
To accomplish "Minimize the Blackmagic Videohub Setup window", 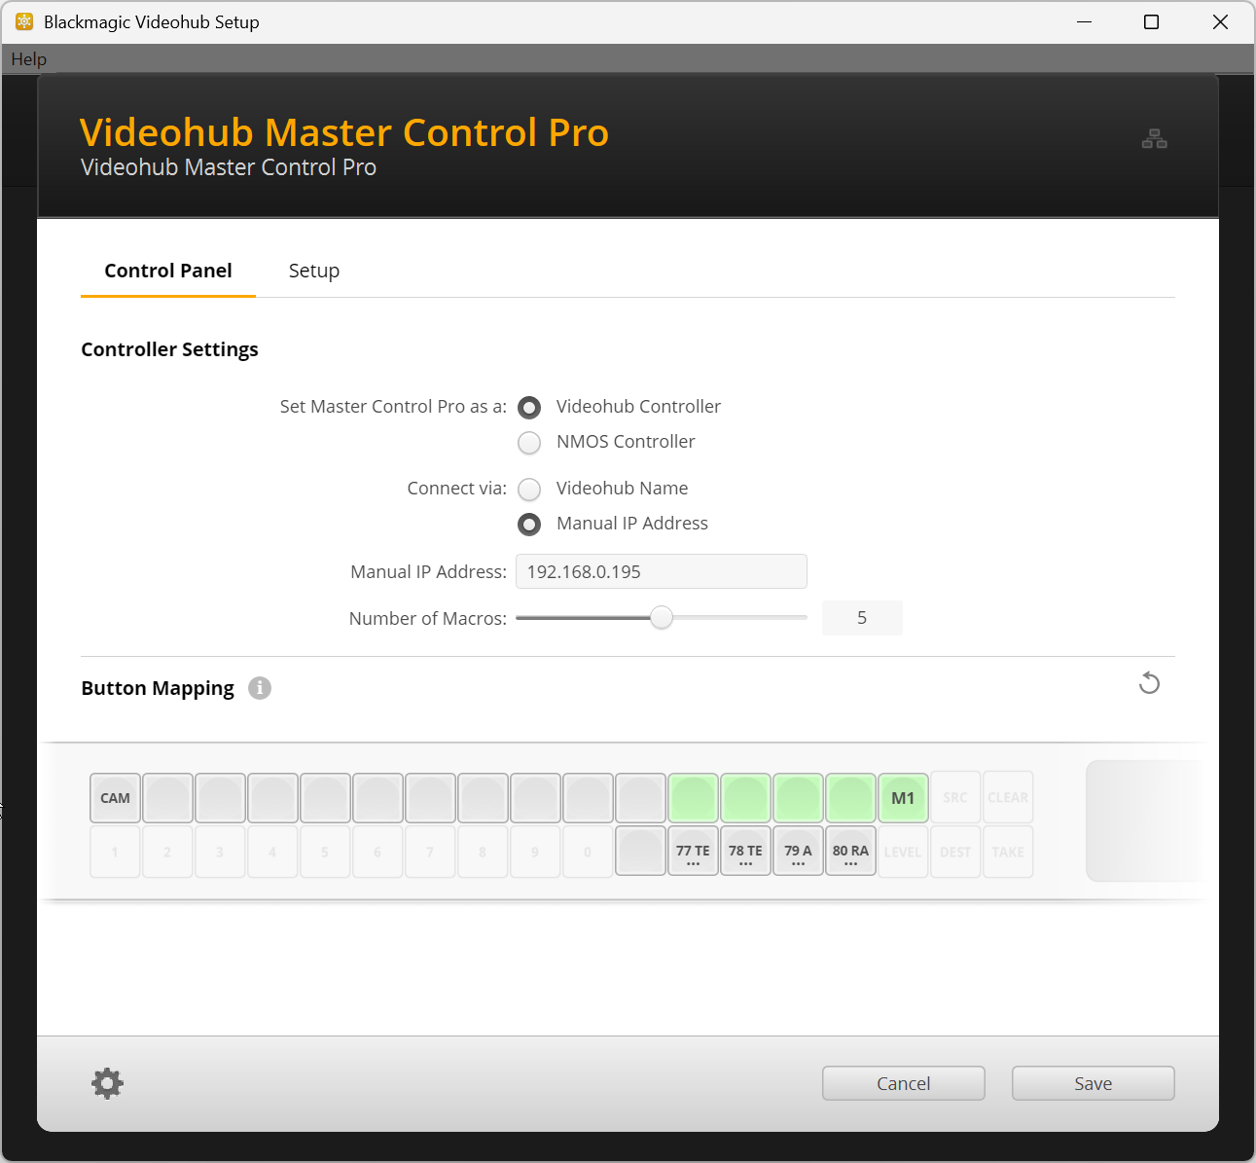I will 1084,21.
